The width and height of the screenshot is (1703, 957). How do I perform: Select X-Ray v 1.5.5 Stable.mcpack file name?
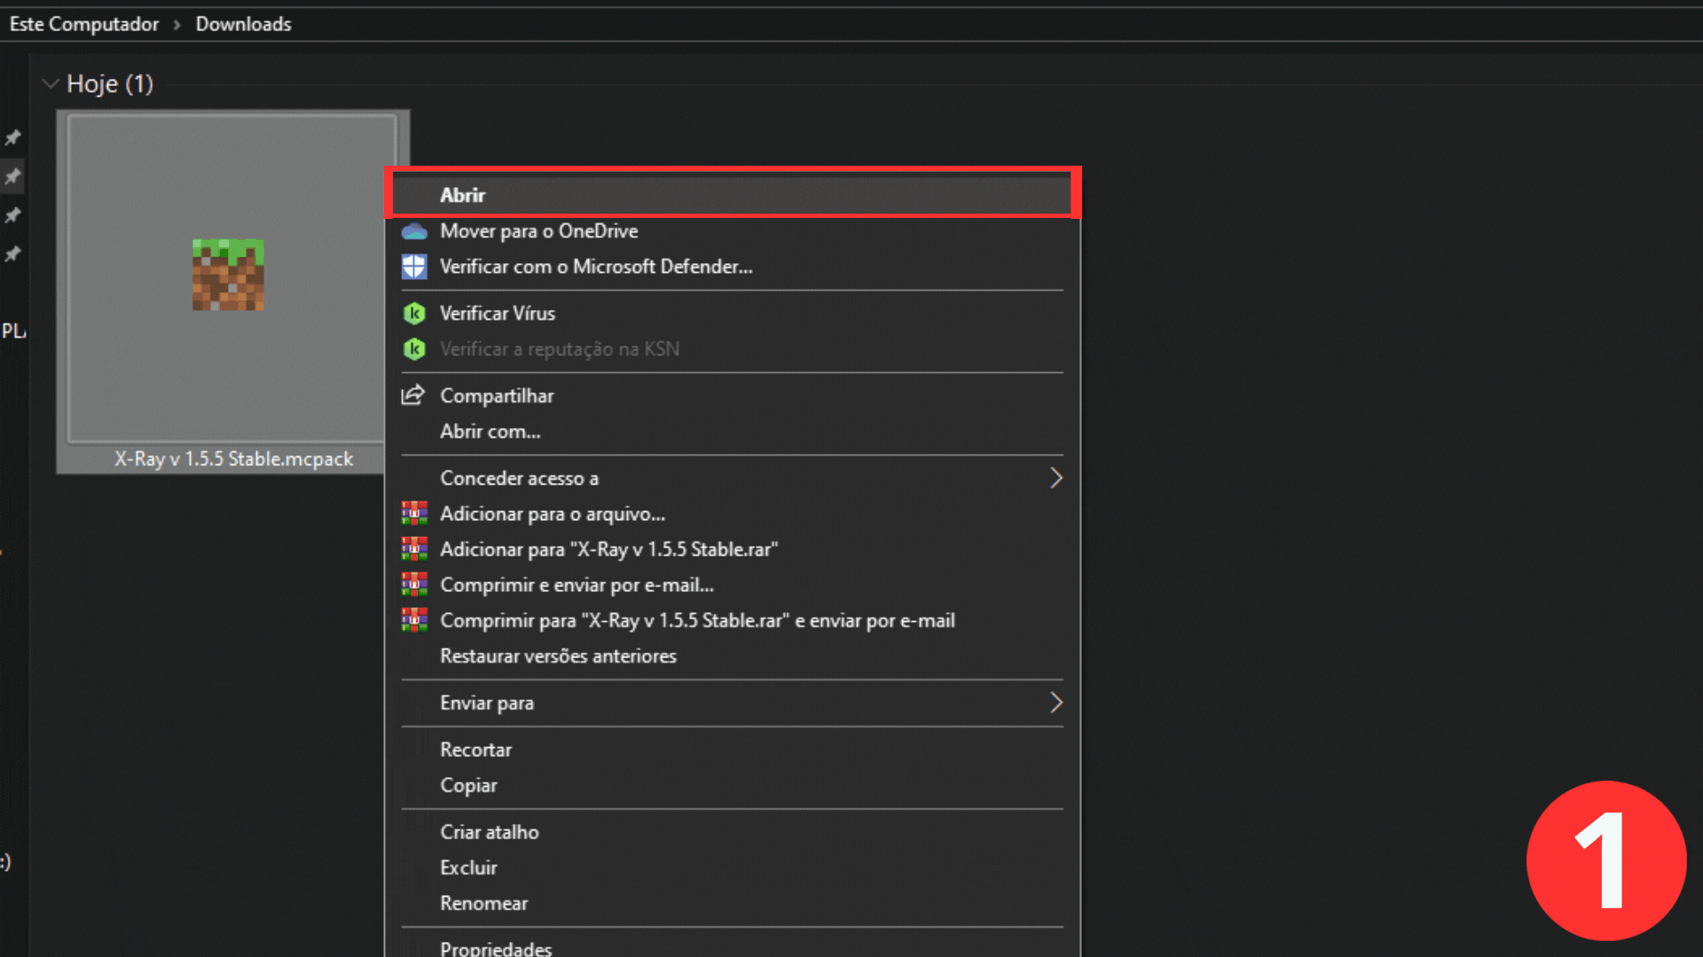tap(233, 459)
